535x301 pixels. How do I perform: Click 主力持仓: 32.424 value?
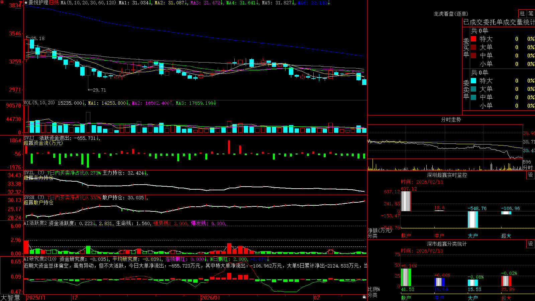click(124, 173)
